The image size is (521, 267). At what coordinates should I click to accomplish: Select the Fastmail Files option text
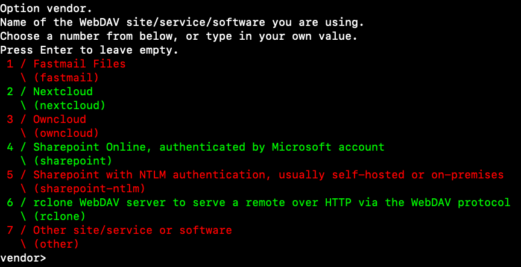coord(80,64)
